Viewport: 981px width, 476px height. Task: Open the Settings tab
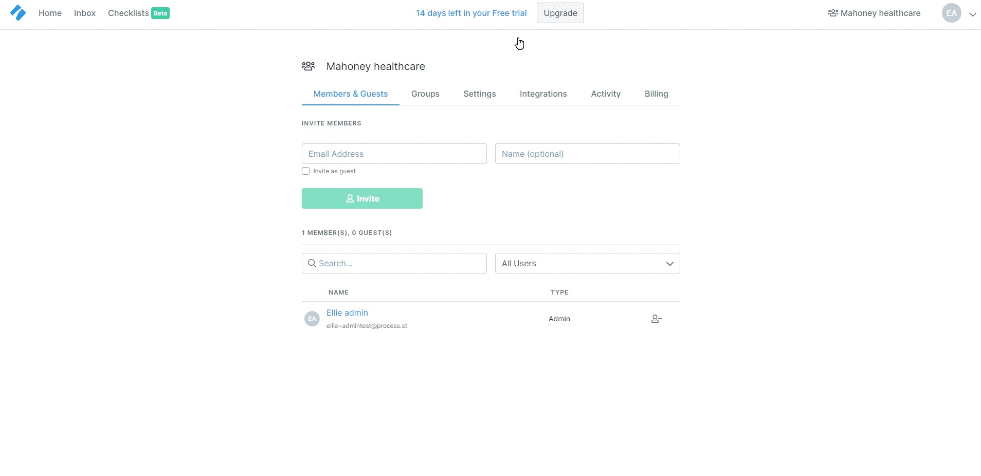tap(480, 94)
